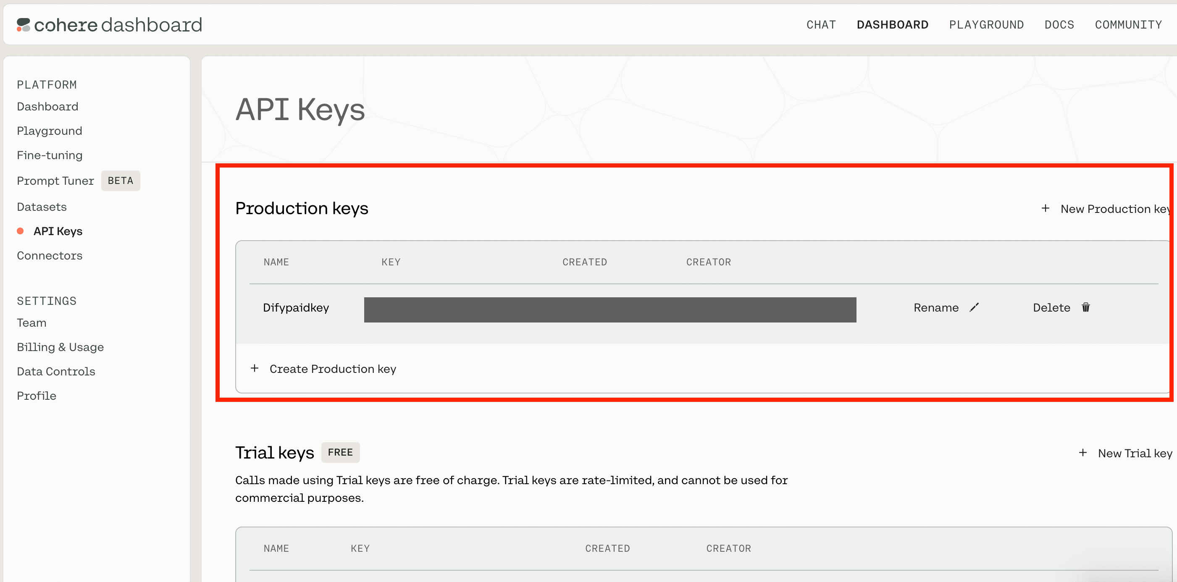Image resolution: width=1177 pixels, height=582 pixels.
Task: Open the CHAT top navigation item
Action: click(821, 25)
